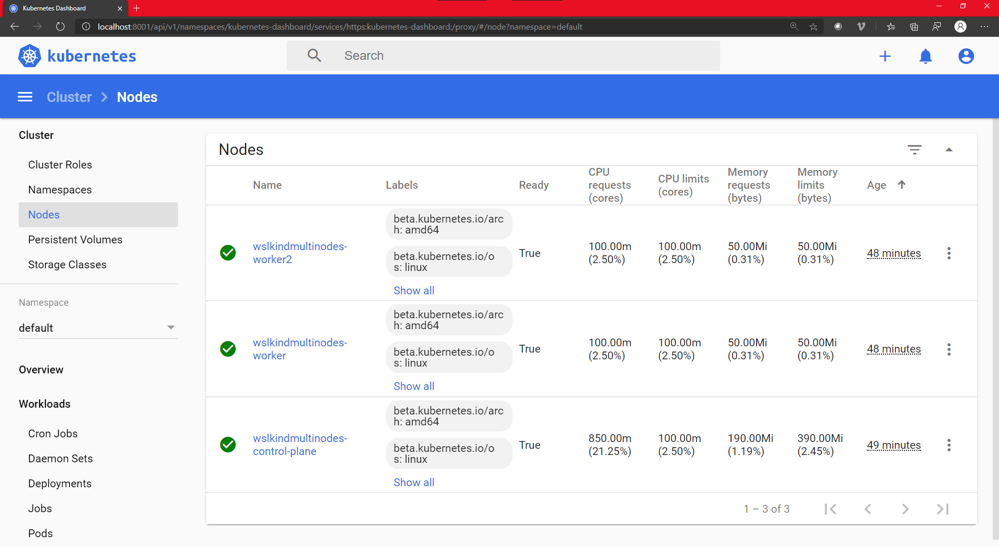This screenshot has height=546, width=999.
Task: Open the user account icon
Action: 966,56
